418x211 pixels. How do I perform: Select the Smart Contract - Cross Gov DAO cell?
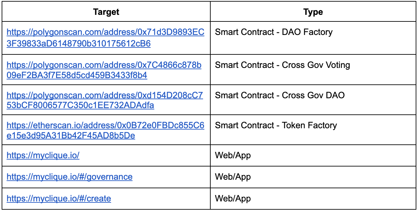(x=313, y=100)
